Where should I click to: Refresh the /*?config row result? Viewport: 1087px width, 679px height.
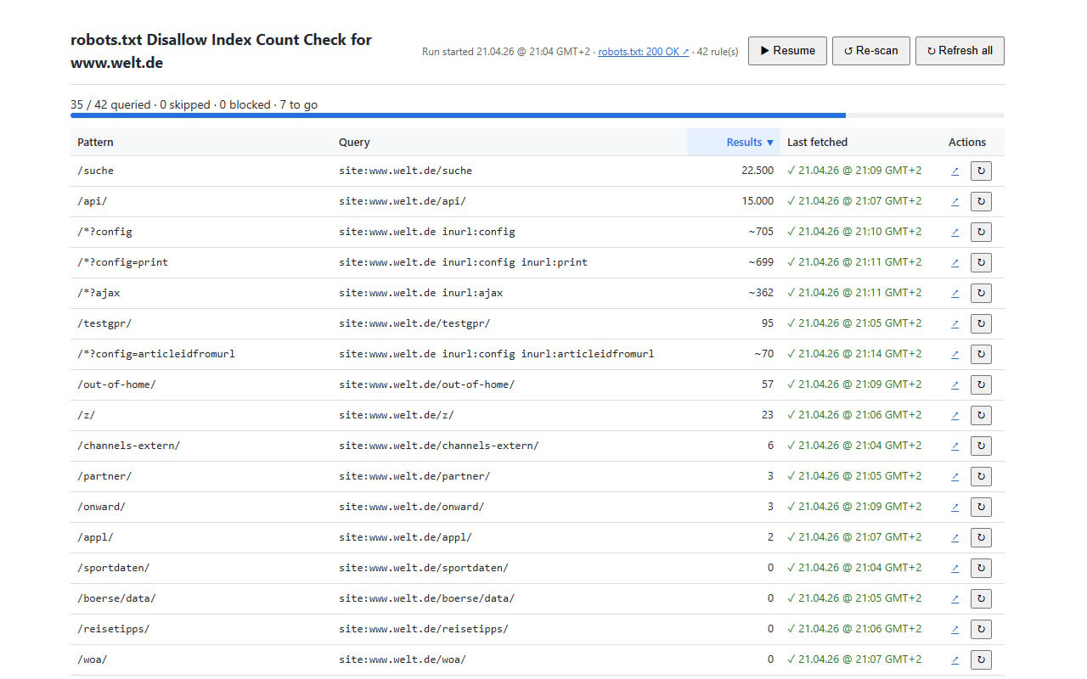pos(981,233)
